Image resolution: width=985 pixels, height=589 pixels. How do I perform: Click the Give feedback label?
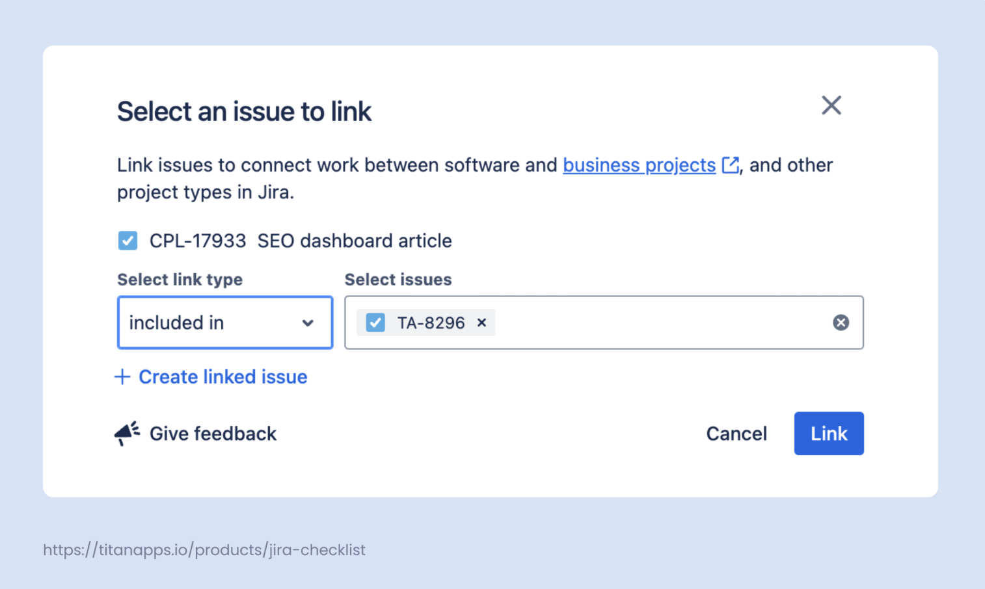click(x=213, y=434)
